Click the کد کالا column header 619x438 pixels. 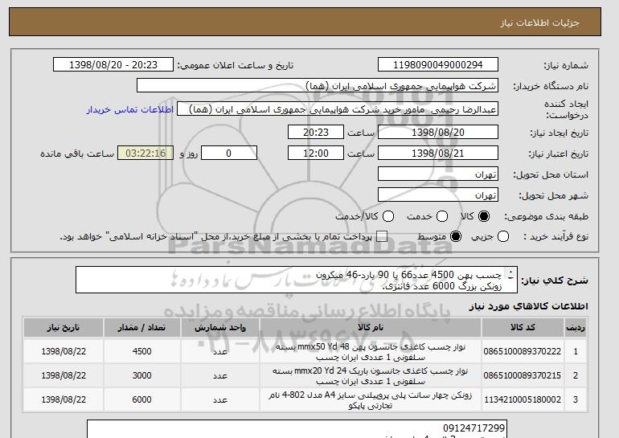coord(523,328)
